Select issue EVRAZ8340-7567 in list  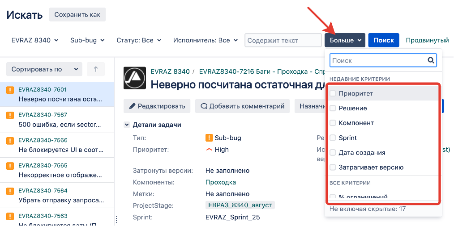point(57,119)
